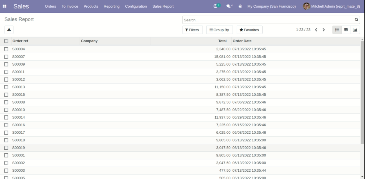Expand the Group By dropdown
Screen dimensions: 365x179
coord(219,30)
